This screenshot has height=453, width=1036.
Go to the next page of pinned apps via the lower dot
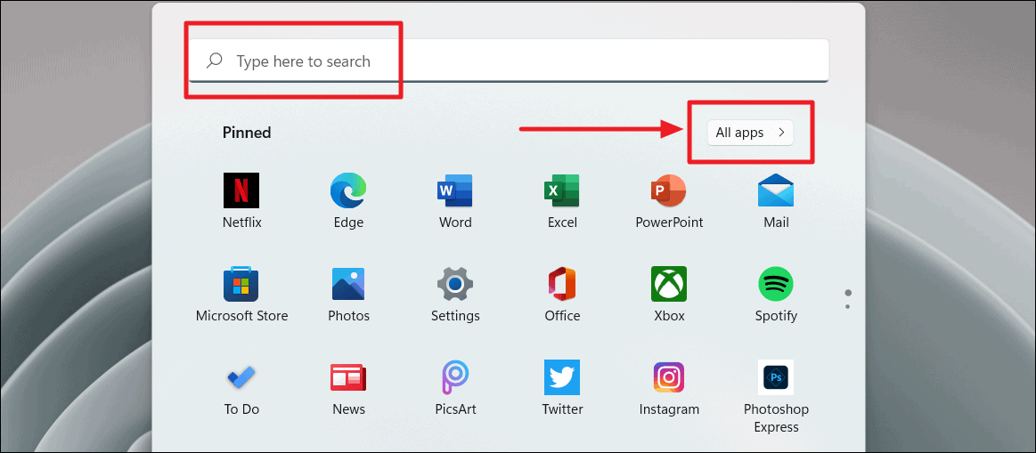[848, 306]
